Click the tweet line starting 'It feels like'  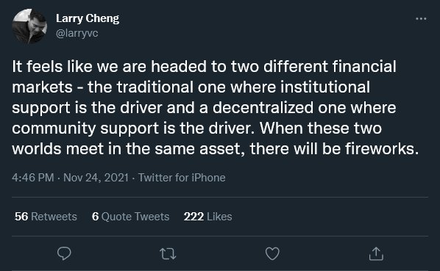pos(204,67)
